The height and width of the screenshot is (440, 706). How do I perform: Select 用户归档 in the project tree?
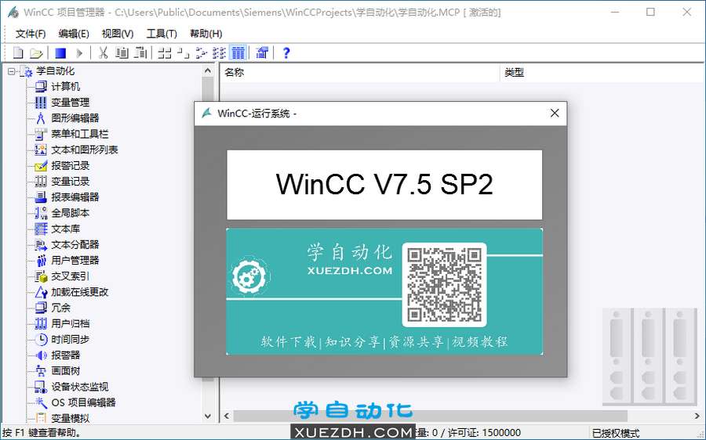click(x=70, y=323)
